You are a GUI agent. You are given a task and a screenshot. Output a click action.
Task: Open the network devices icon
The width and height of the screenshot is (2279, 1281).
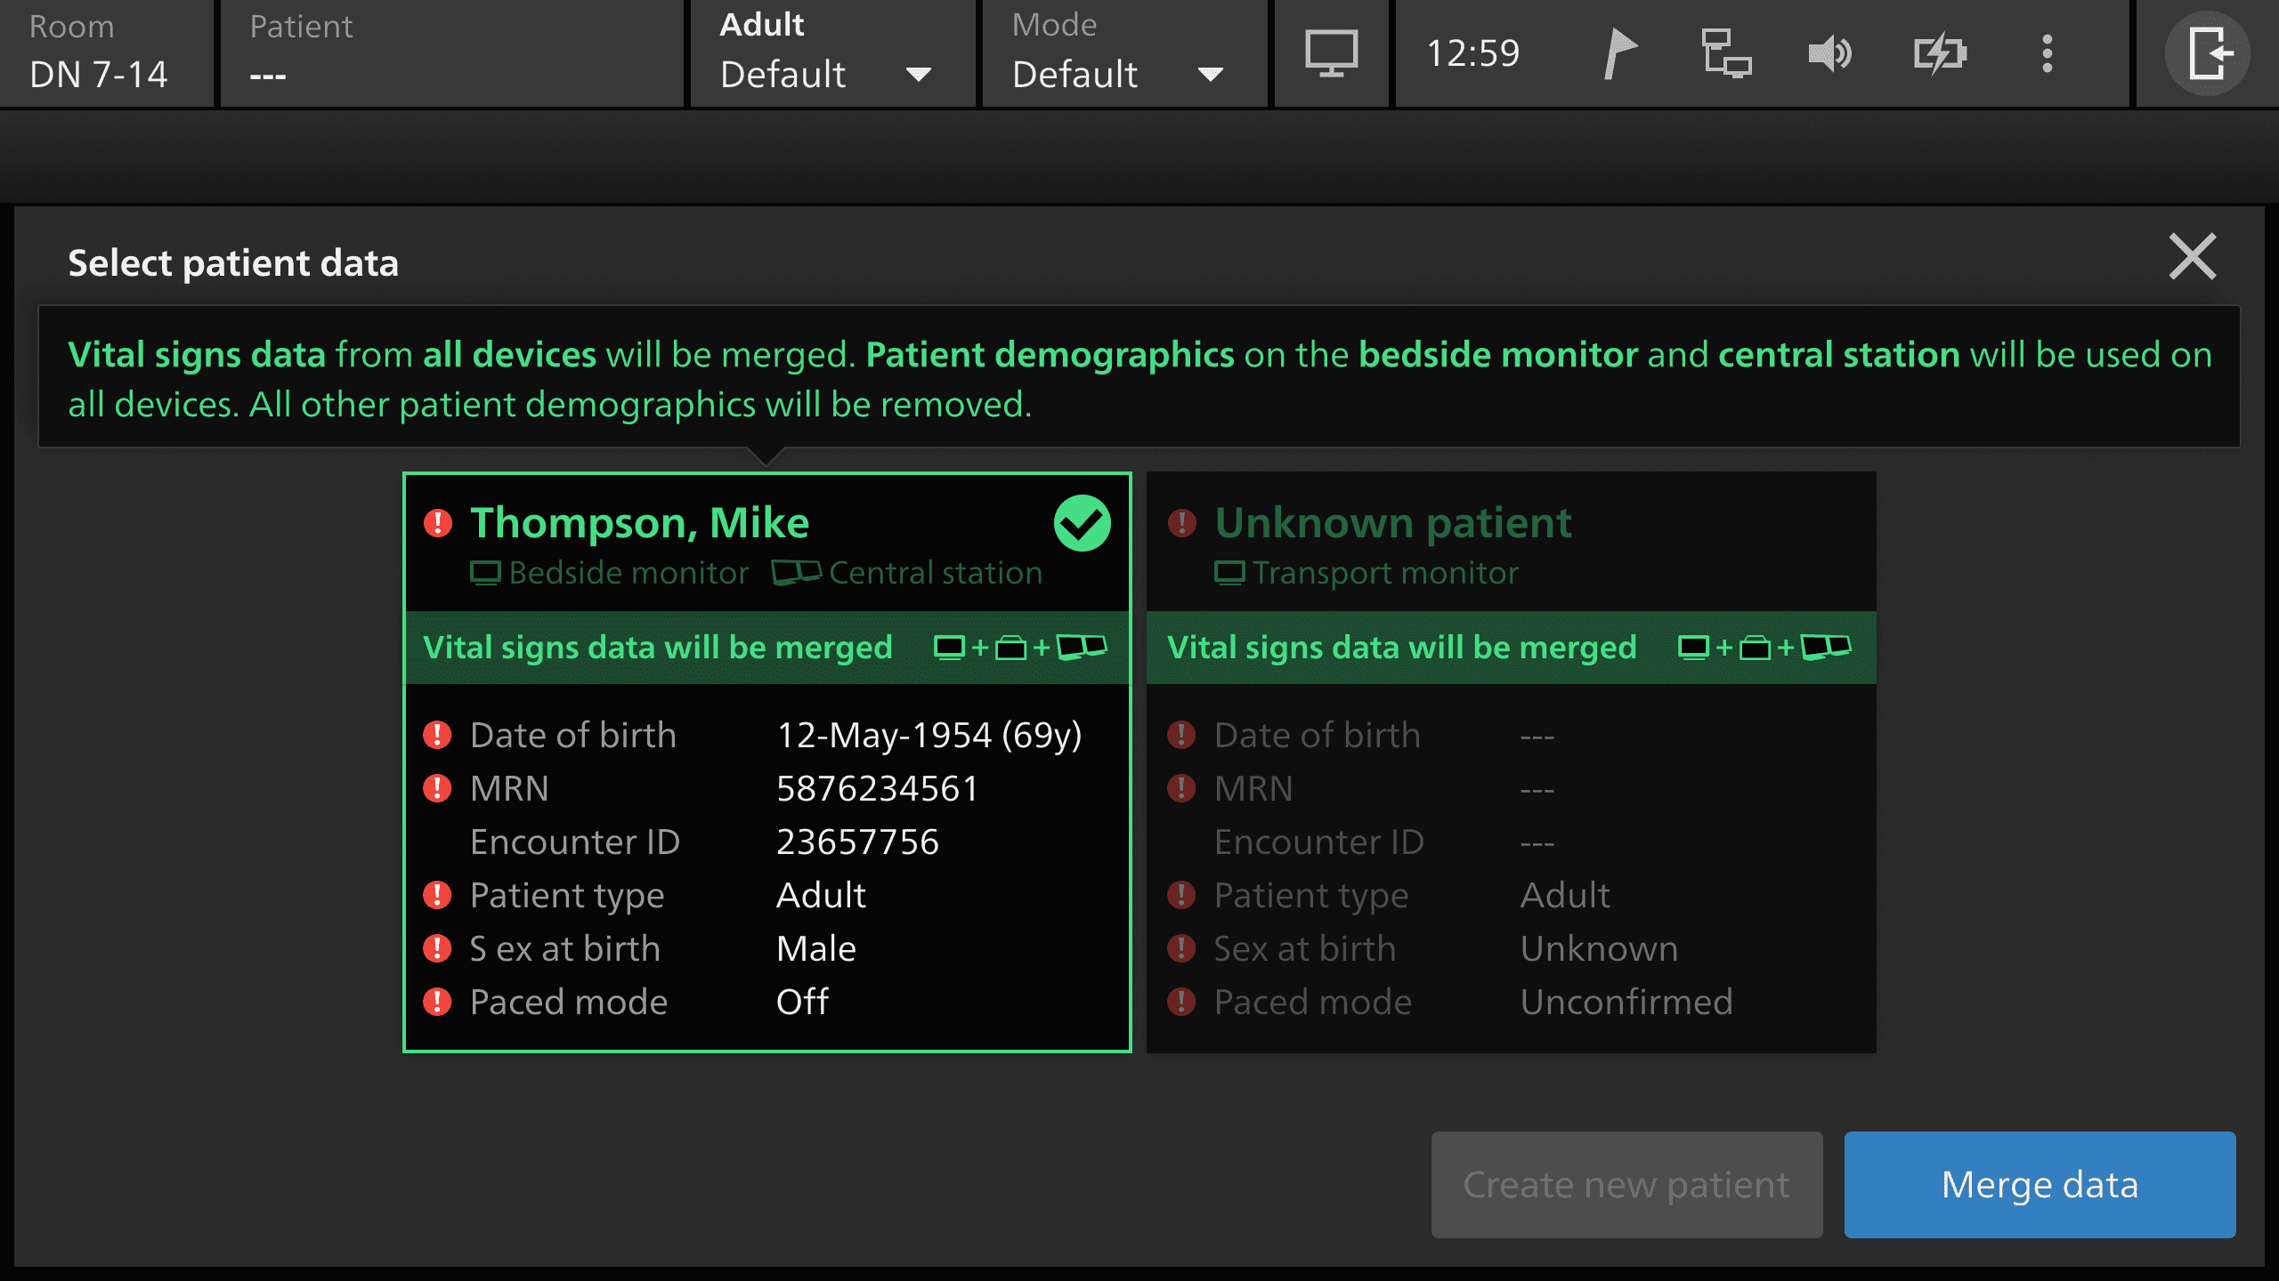(1725, 53)
